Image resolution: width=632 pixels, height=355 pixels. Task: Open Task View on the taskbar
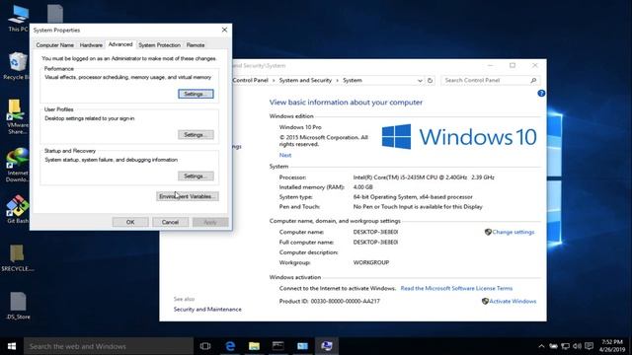click(205, 346)
